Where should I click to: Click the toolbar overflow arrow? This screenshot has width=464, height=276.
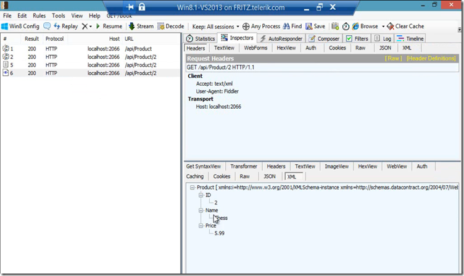point(459,29)
